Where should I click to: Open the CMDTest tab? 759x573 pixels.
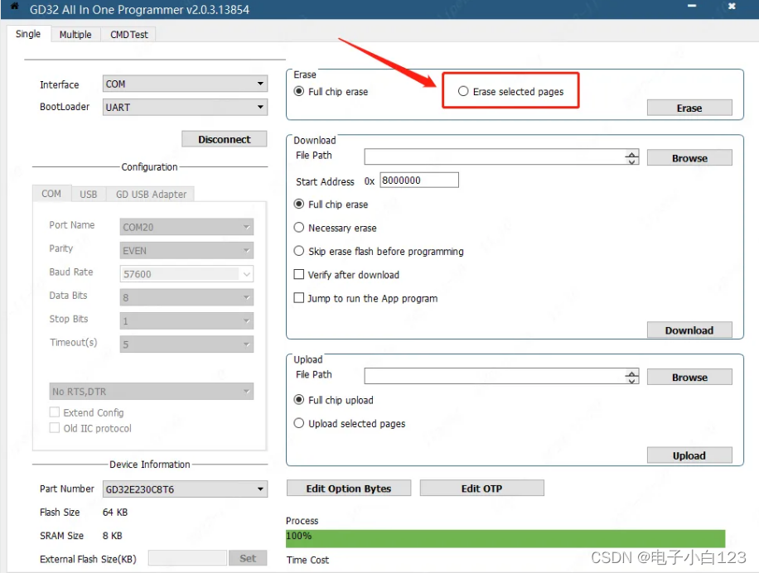pyautogui.click(x=129, y=34)
